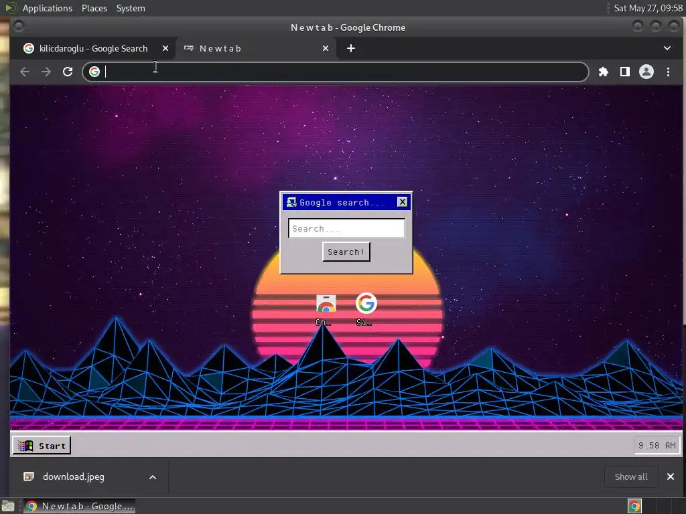Click the date and time in top panel
The height and width of the screenshot is (514, 686).
pyautogui.click(x=648, y=8)
